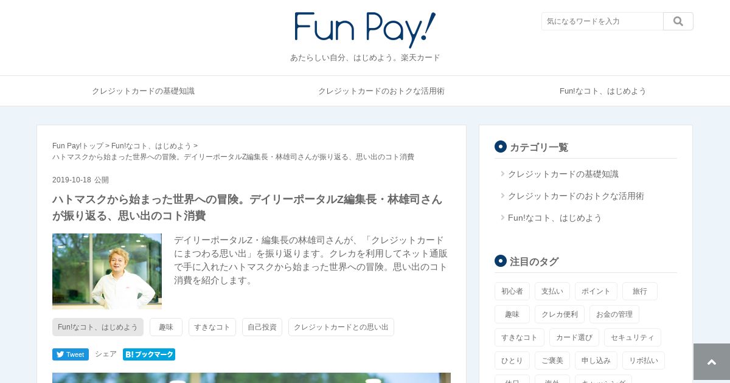Screen dimensions: 730x383
Task: Open the article title about ハトマスク
Action: pos(248,207)
